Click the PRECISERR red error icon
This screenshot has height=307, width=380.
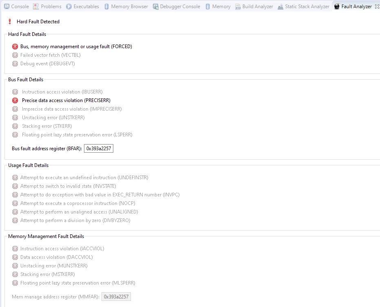pos(15,100)
